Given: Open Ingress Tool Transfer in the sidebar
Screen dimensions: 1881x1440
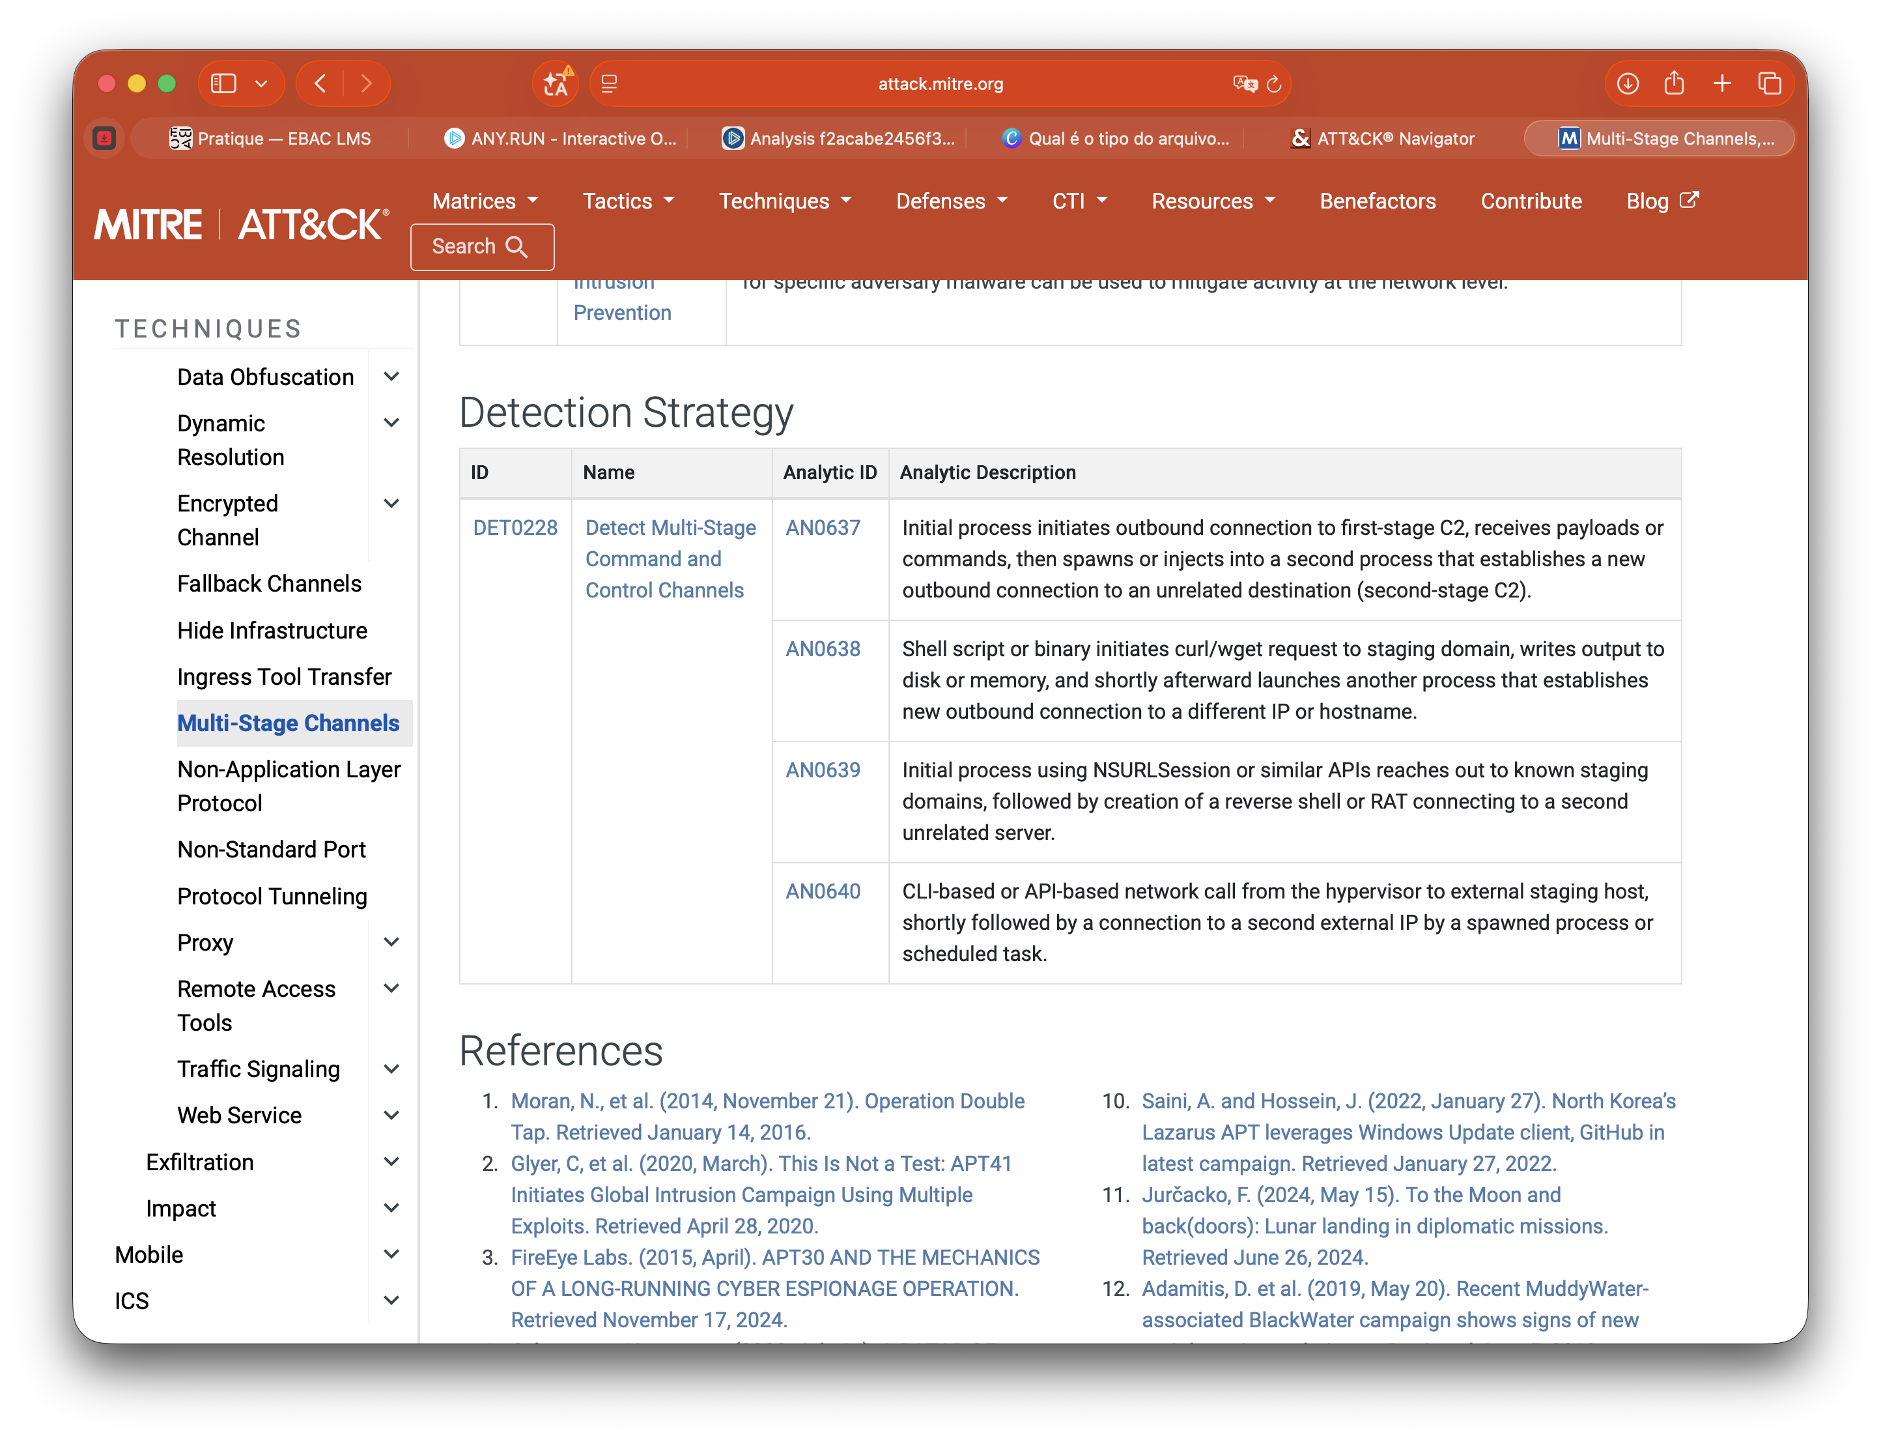Looking at the screenshot, I should tap(285, 677).
